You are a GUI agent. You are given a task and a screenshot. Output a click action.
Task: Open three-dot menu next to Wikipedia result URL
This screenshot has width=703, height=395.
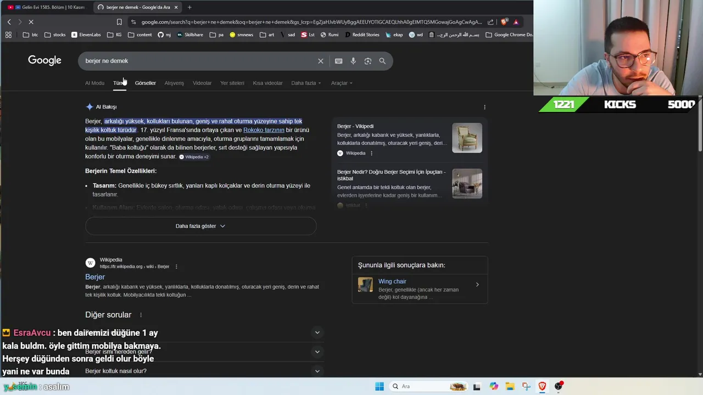pyautogui.click(x=176, y=267)
